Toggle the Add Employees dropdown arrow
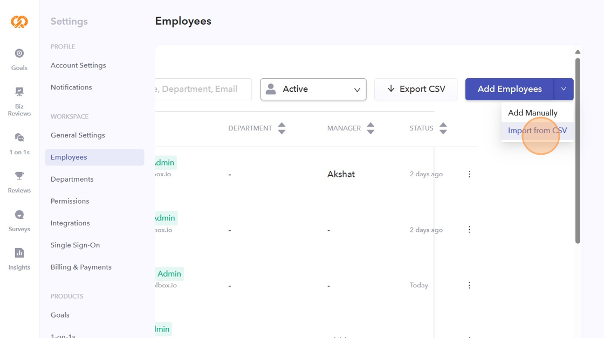 point(564,89)
